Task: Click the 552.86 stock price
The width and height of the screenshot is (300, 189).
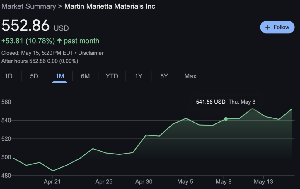Action: pyautogui.click(x=25, y=25)
